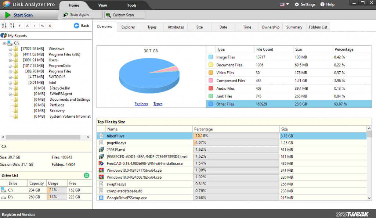The width and height of the screenshot is (376, 218).
Task: Click the sort 9-1 numeric icon
Action: [12, 26]
